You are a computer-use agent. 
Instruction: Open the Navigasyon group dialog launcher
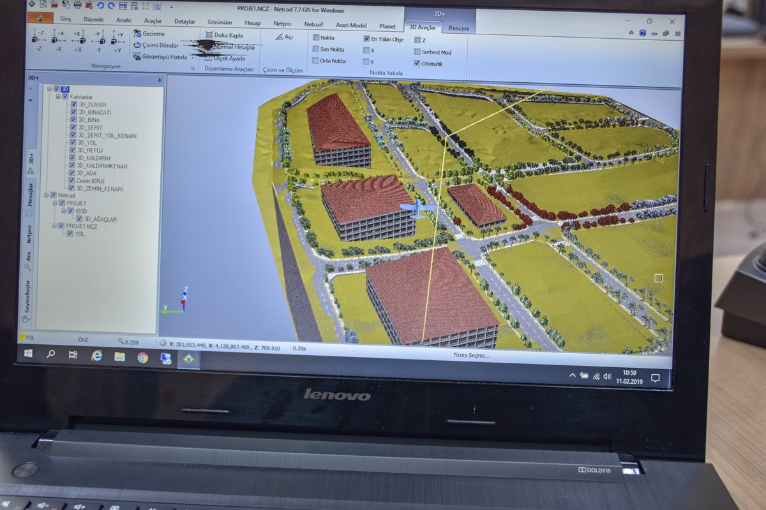click(192, 68)
